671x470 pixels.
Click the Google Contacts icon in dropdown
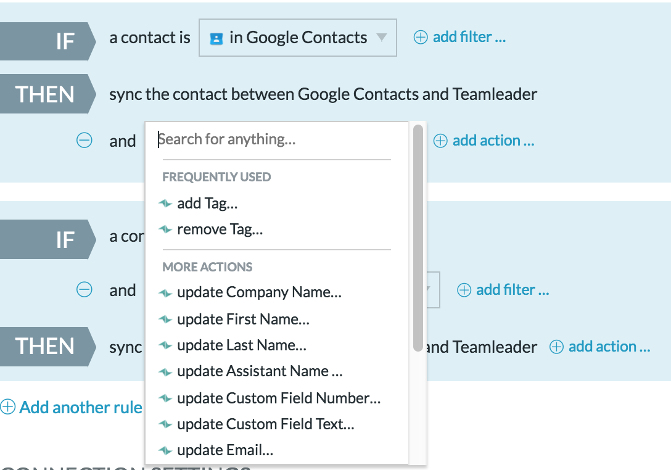point(216,39)
